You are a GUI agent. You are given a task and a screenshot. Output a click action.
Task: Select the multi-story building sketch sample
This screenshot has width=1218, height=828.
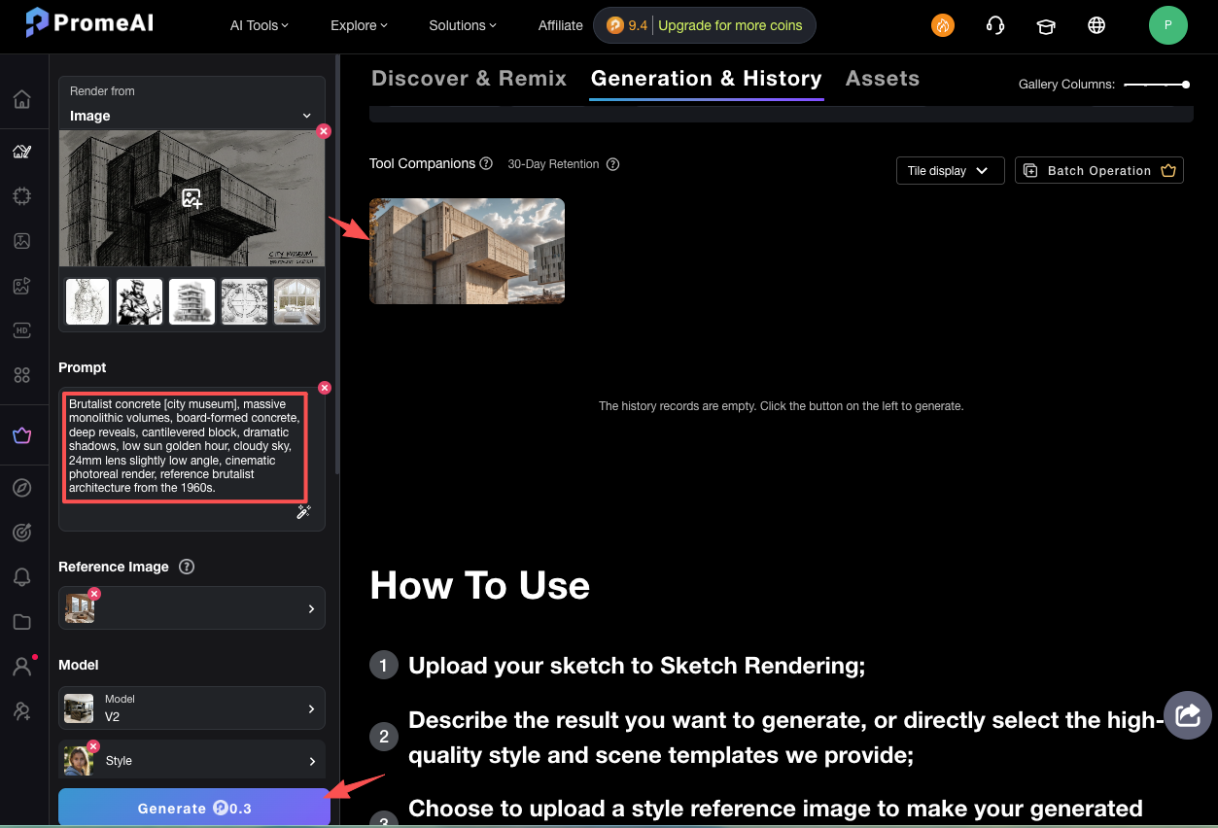[191, 301]
